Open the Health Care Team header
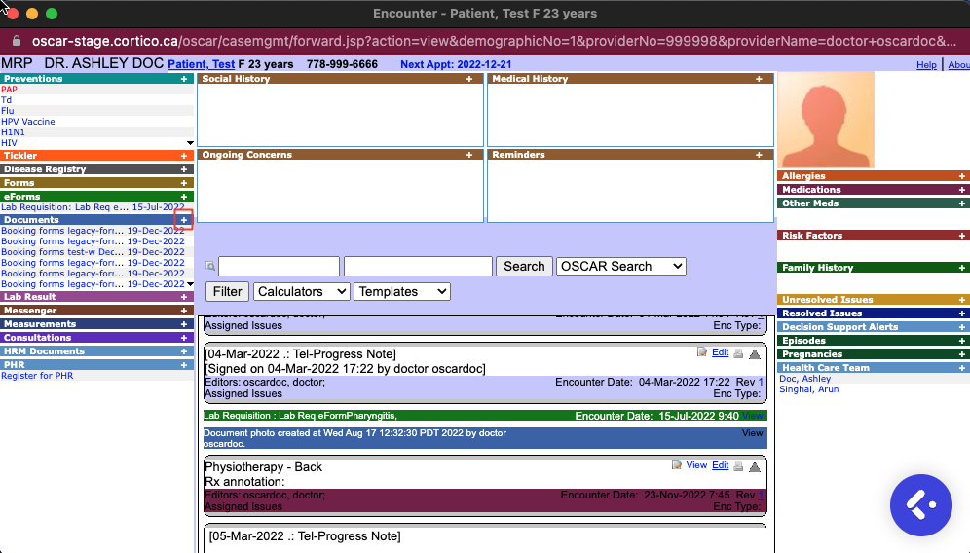970x553 pixels. click(x=826, y=367)
